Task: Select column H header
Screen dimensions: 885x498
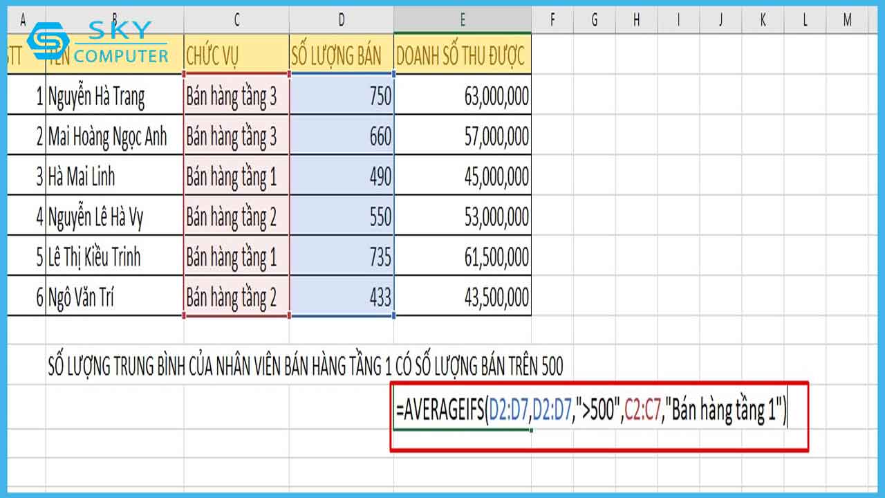Action: [x=636, y=20]
